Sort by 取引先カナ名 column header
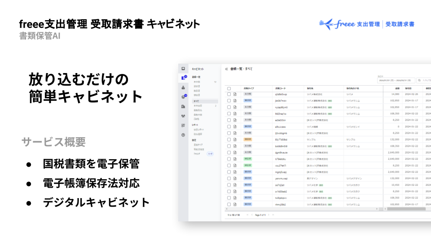The width and height of the screenshot is (431, 242). point(353,88)
